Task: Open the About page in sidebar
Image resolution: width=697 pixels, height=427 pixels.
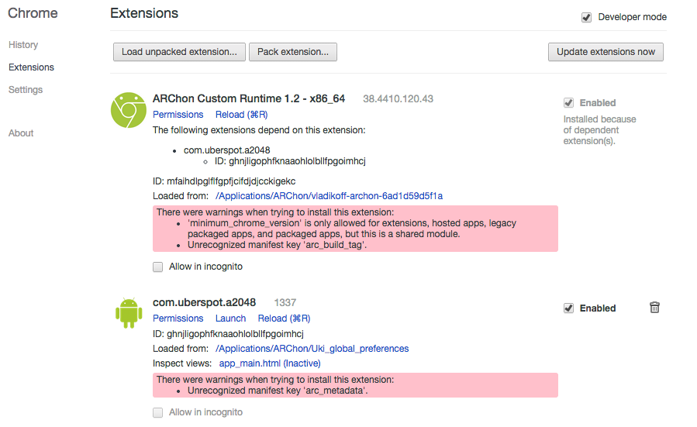Action: coord(21,133)
